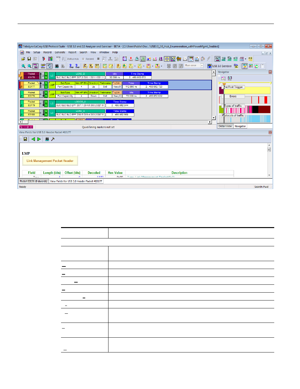The height and width of the screenshot is (389, 300).
Task: Open the Report menu
Action: 72,53
